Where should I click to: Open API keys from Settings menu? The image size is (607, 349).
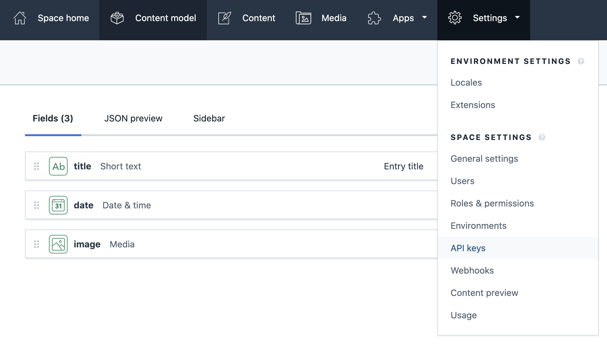tap(468, 248)
